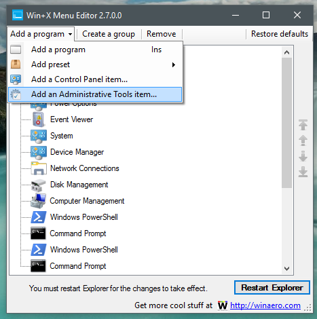Click the Computer Management icon
The width and height of the screenshot is (317, 319).
coord(38,201)
